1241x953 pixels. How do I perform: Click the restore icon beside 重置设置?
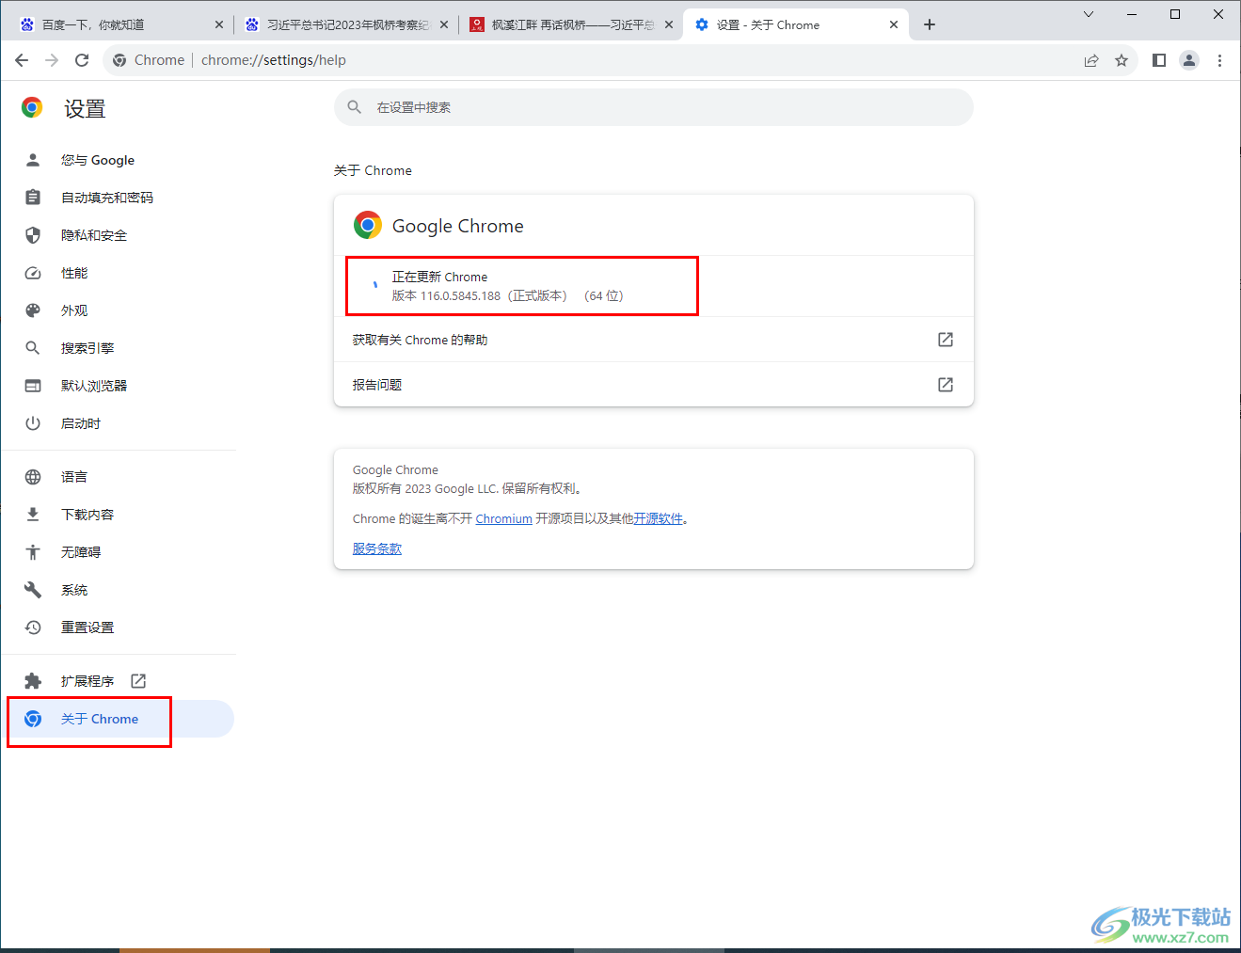point(33,627)
